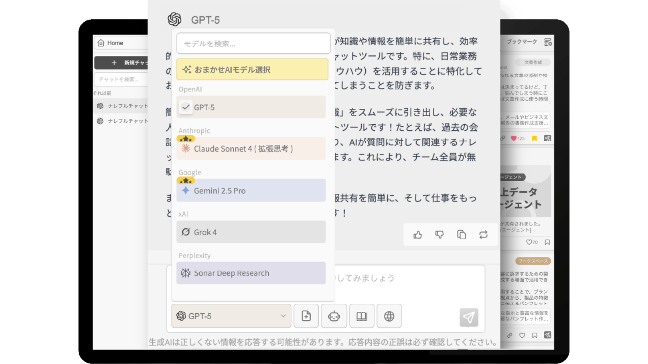Screen dimensions: 648x364
Task: Send message with paper plane button
Action: click(x=469, y=317)
